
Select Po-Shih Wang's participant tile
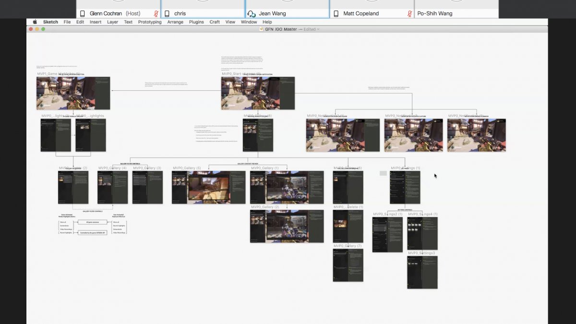(456, 9)
